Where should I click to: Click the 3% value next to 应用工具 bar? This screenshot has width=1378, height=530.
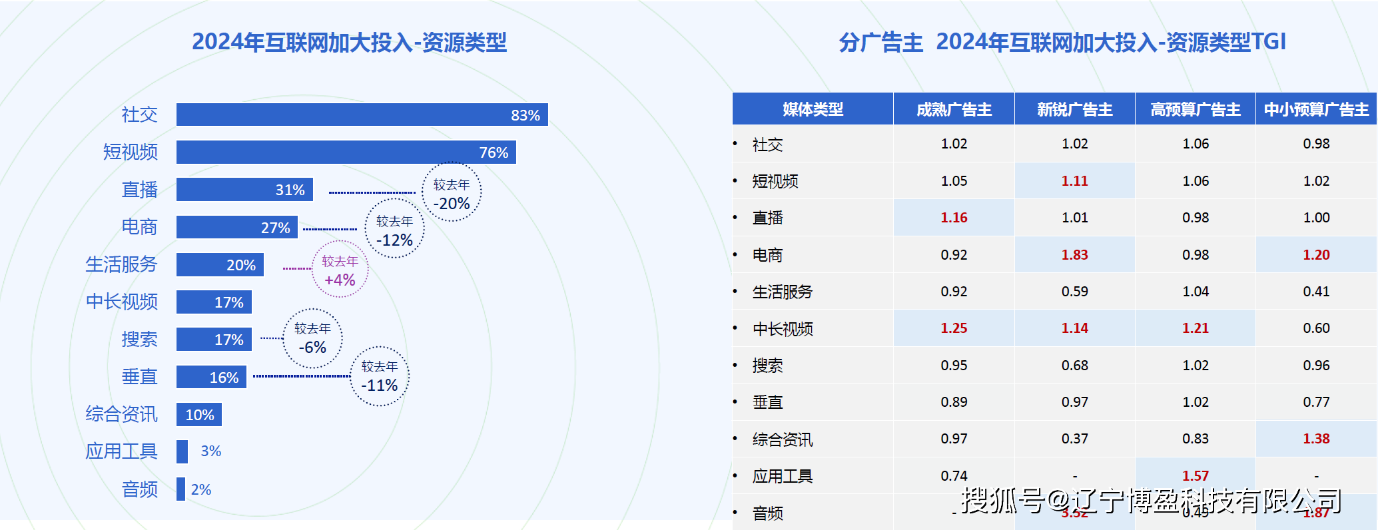tap(211, 451)
